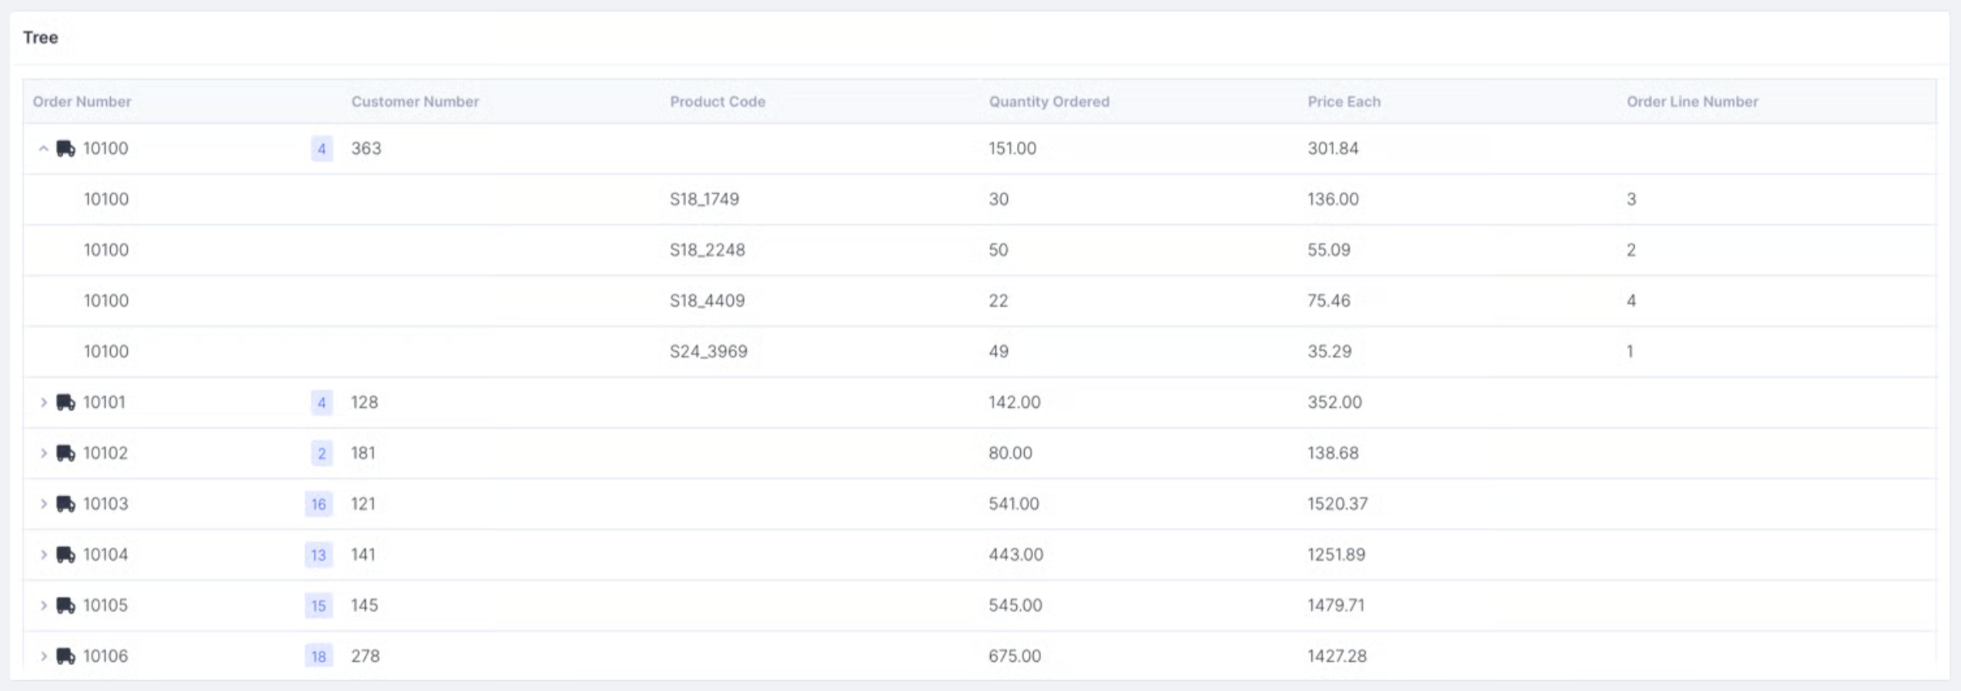Click the truck icon for order 10104
The height and width of the screenshot is (691, 1961).
pos(66,555)
